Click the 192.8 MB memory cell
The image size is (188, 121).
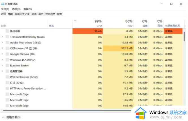118,43
